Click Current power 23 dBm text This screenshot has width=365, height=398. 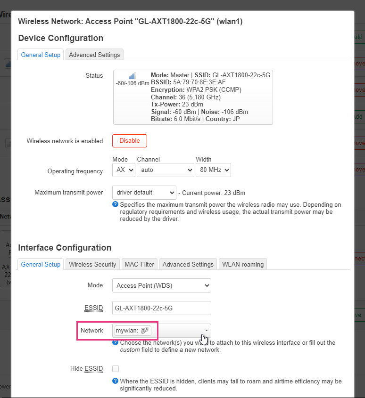click(x=214, y=193)
